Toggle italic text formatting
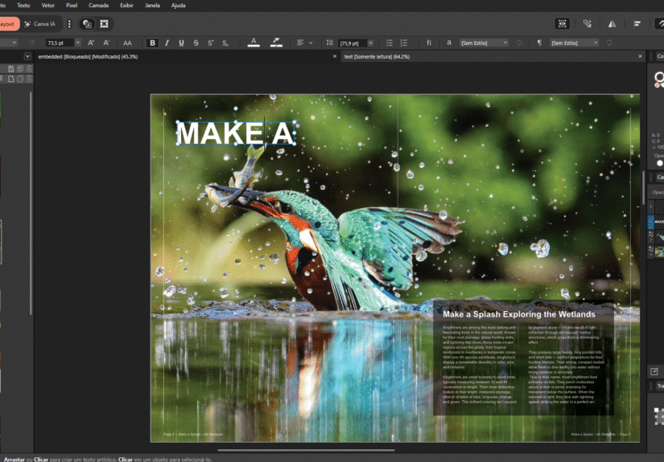 point(167,43)
